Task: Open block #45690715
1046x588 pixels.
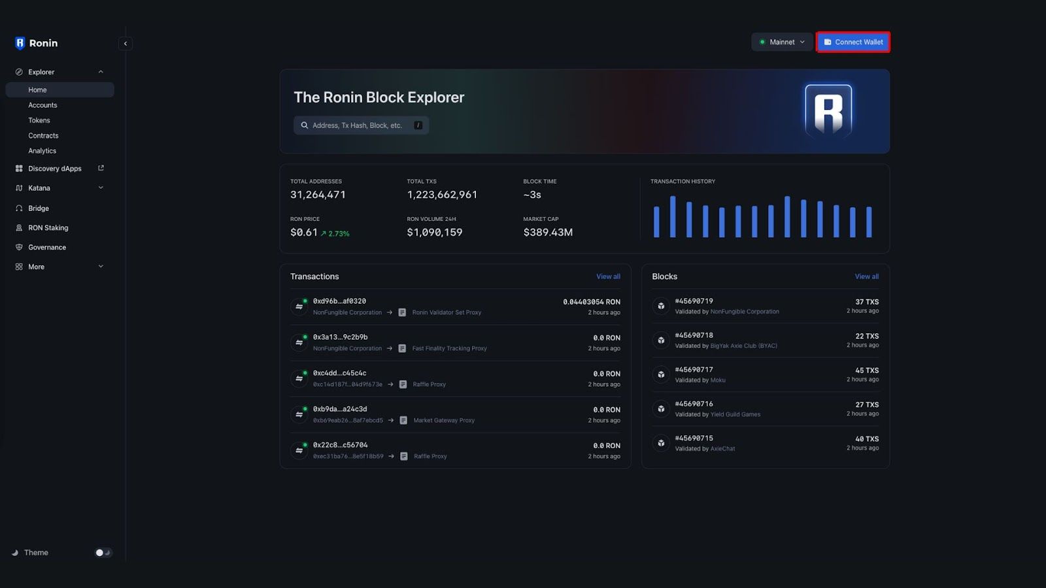Action: (x=694, y=438)
